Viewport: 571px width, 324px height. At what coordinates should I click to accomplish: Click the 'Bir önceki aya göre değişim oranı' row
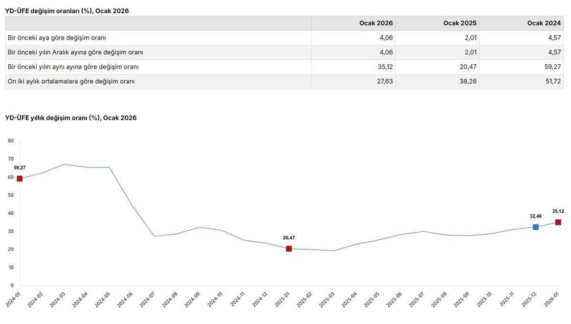pos(285,38)
